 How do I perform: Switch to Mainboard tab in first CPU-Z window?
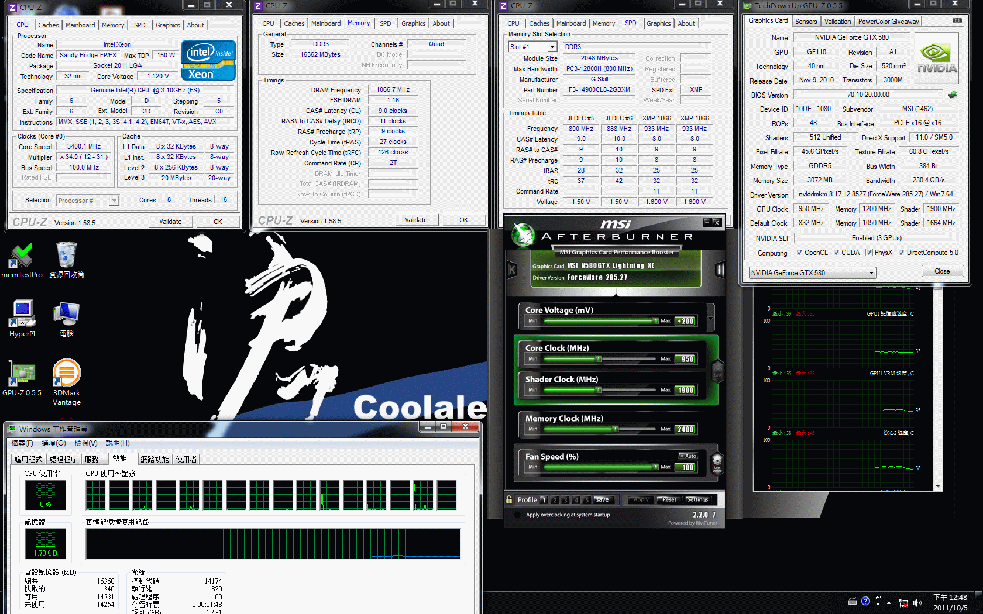[80, 25]
